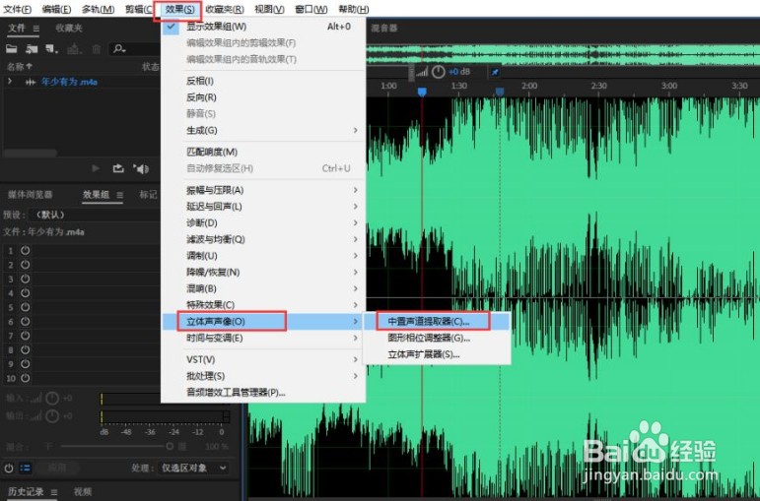760x501 pixels.
Task: Click the New File icon in Files panel
Action: coord(51,48)
